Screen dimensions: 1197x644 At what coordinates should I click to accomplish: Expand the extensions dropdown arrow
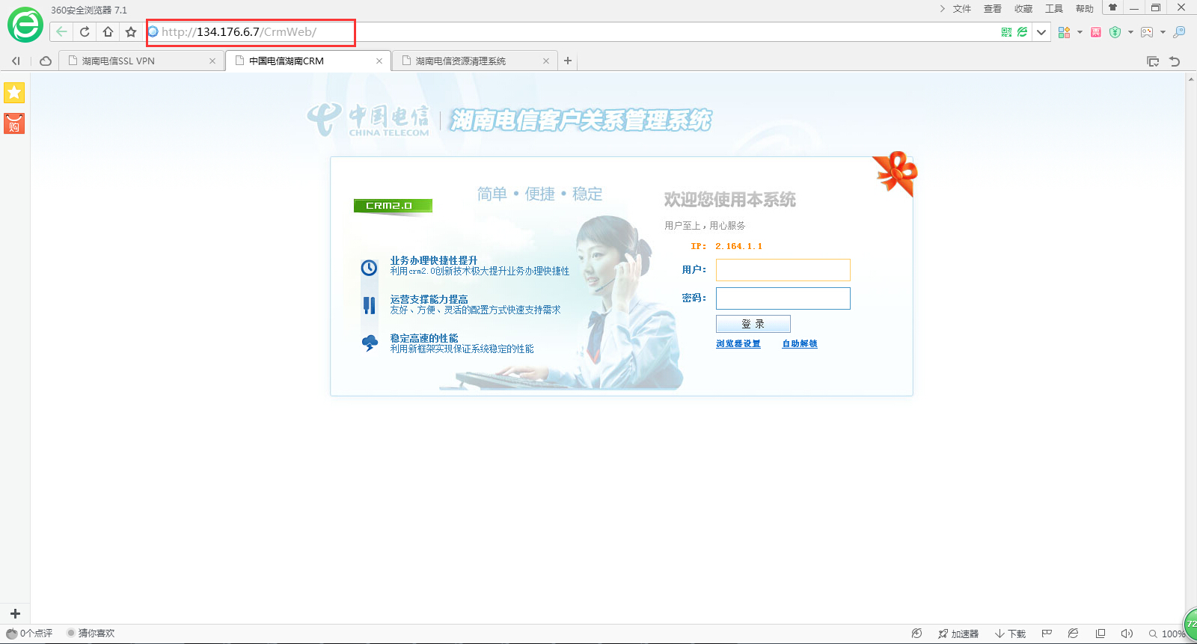(x=1080, y=32)
